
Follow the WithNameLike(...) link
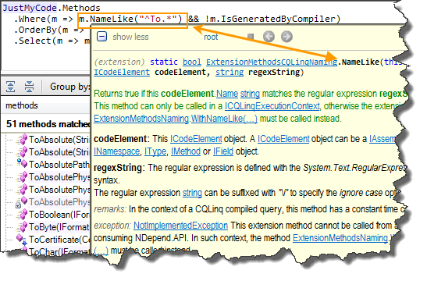[x=224, y=119]
